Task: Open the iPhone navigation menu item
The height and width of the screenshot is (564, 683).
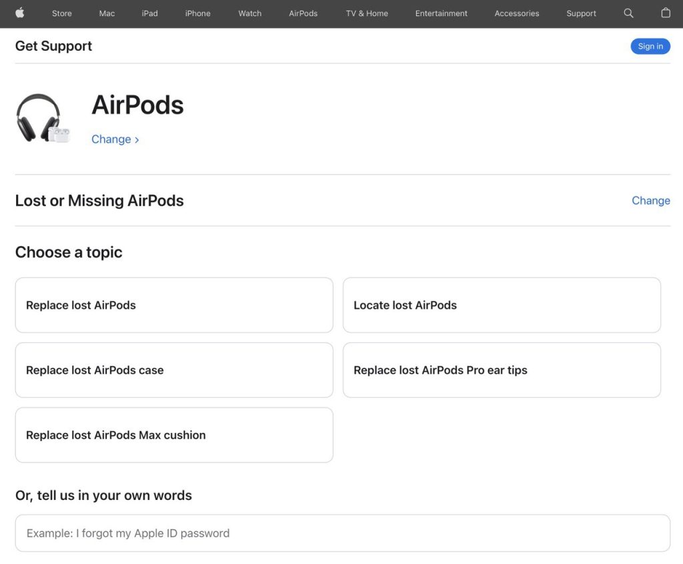Action: pyautogui.click(x=197, y=13)
